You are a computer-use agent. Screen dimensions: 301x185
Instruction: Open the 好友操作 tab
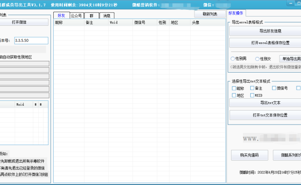pos(236,13)
